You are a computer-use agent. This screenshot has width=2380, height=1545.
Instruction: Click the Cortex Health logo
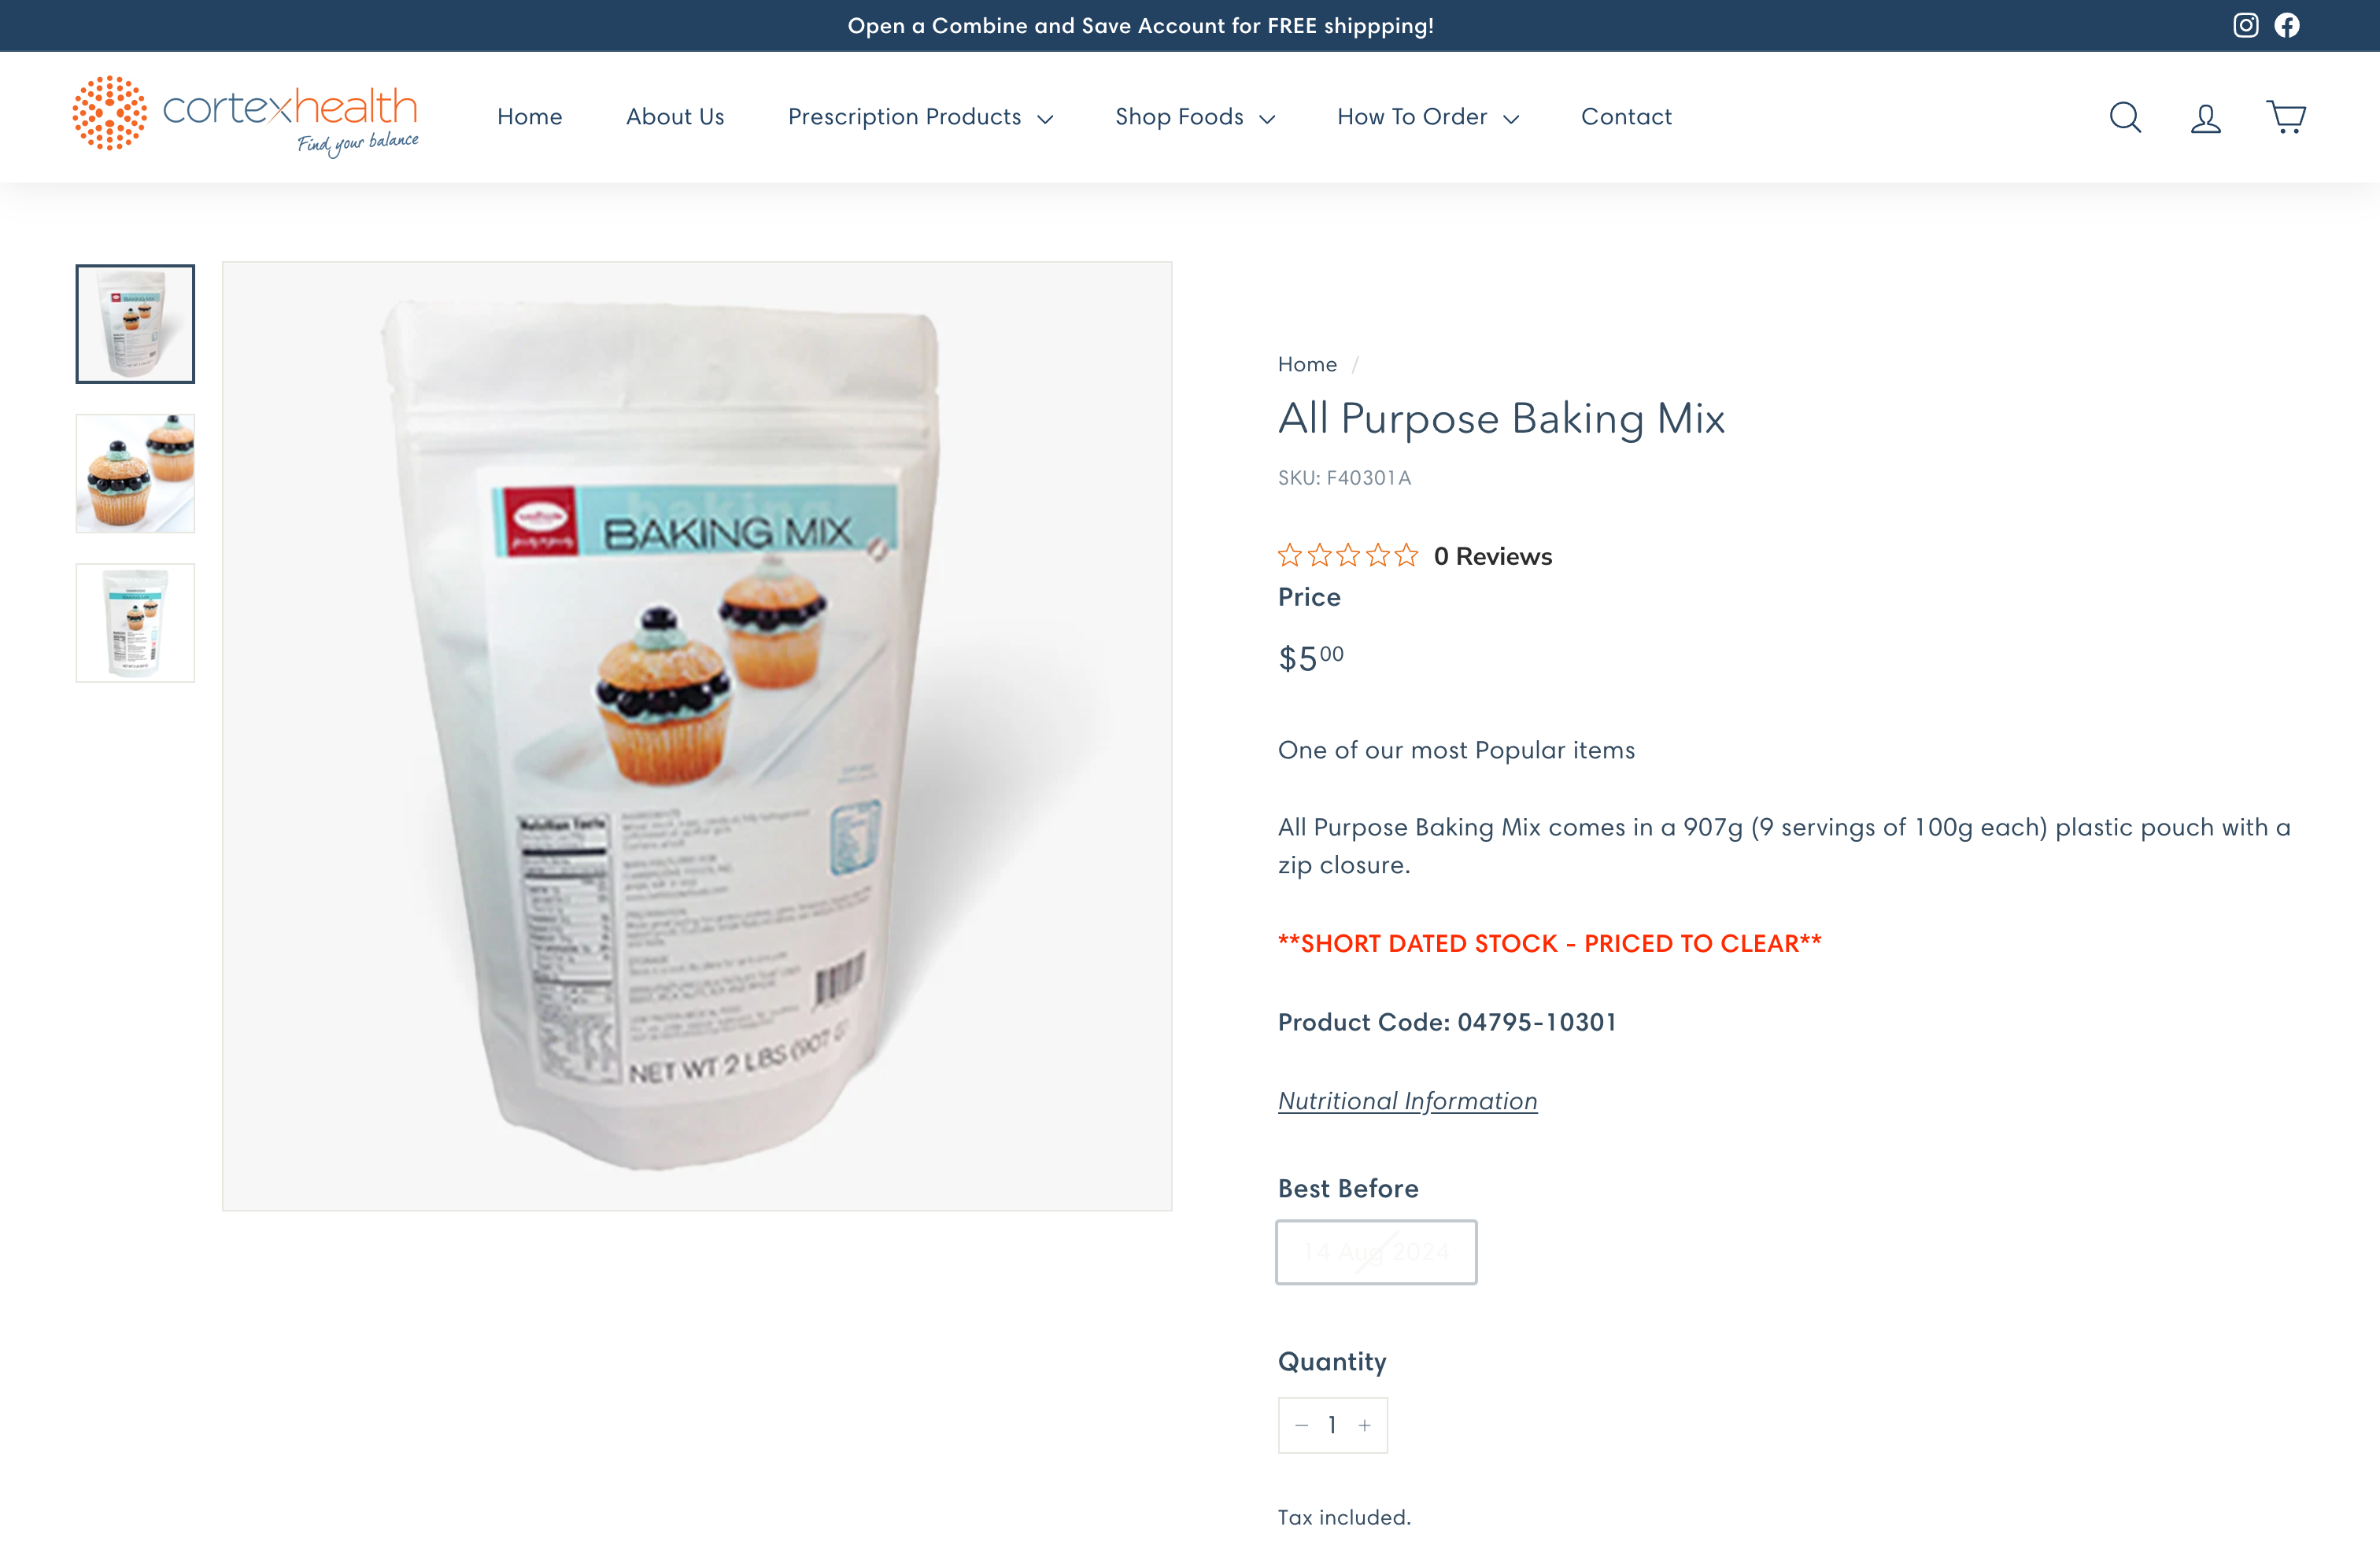click(245, 116)
